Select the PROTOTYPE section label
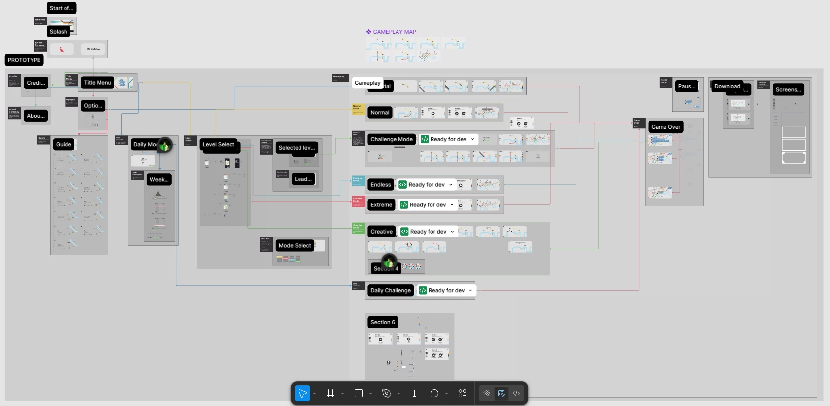This screenshot has height=406, width=830. coord(24,60)
